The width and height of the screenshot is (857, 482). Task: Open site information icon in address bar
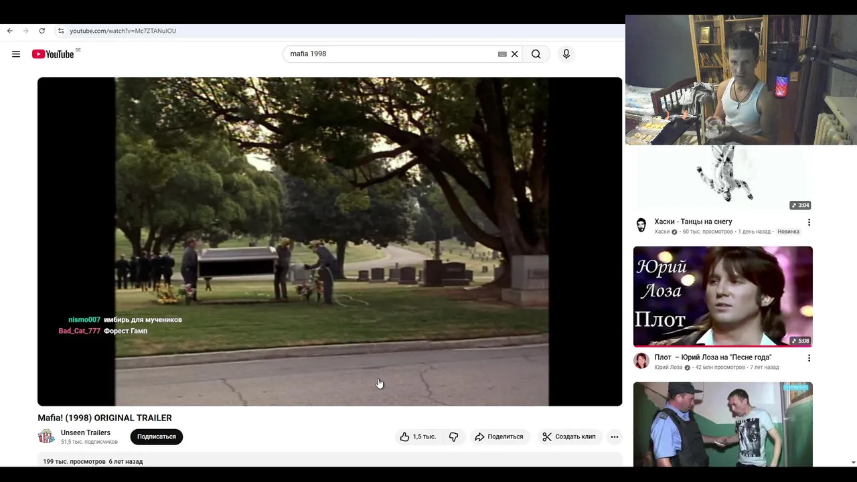point(61,31)
